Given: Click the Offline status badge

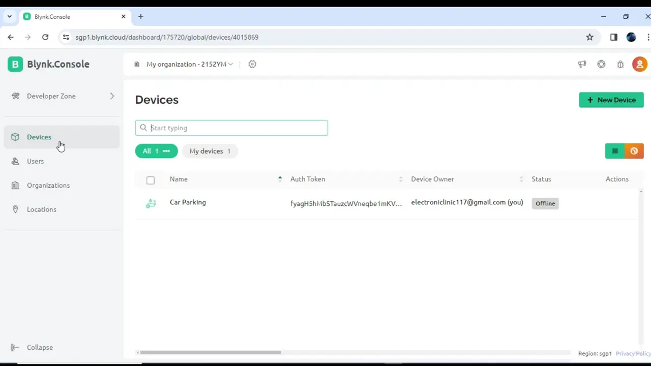Looking at the screenshot, I should click(x=545, y=203).
